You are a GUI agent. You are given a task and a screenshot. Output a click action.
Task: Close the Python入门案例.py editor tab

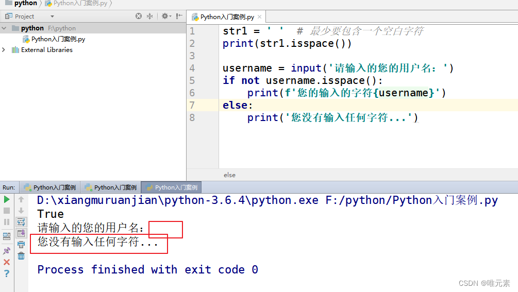point(260,17)
